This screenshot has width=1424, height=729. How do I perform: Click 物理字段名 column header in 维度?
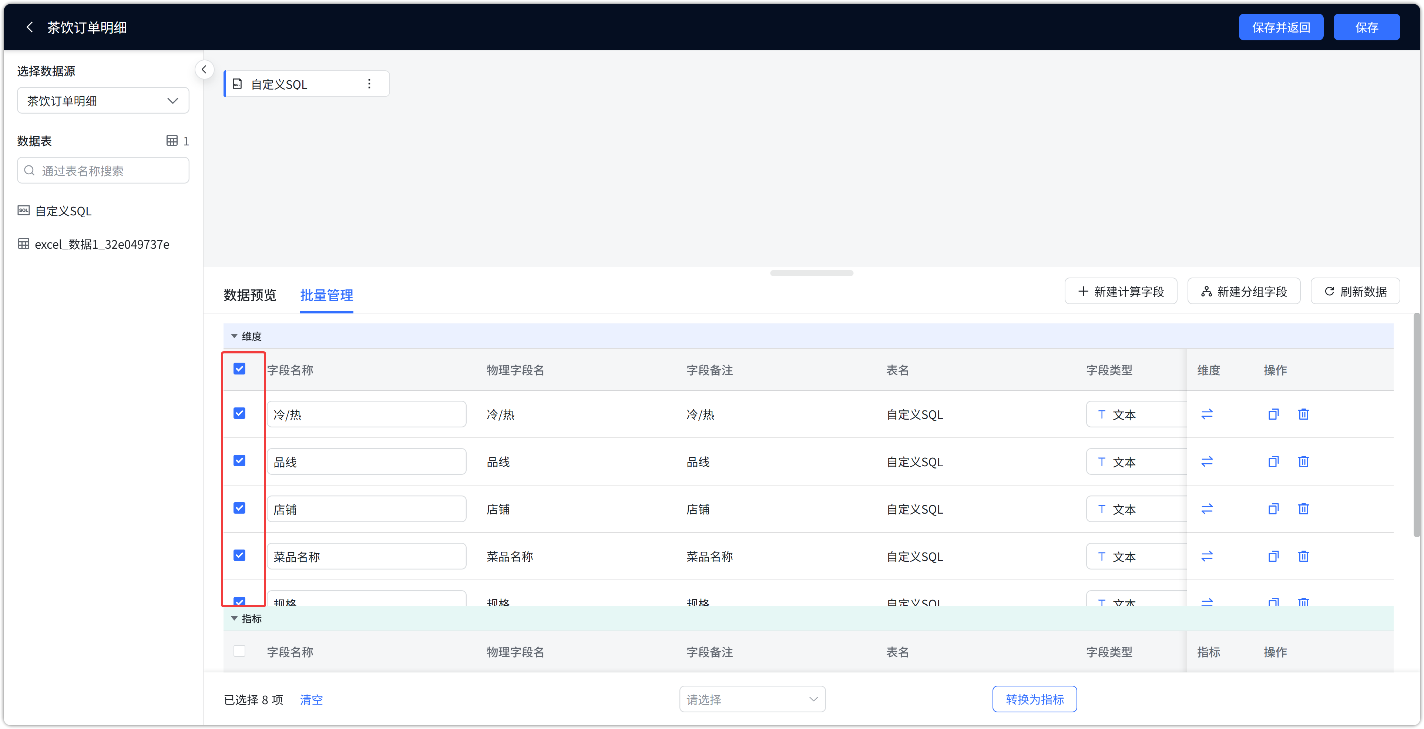[515, 370]
